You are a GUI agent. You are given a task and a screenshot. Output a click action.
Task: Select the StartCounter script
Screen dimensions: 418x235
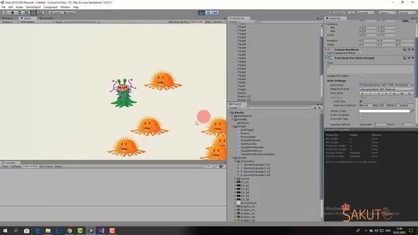(x=248, y=144)
